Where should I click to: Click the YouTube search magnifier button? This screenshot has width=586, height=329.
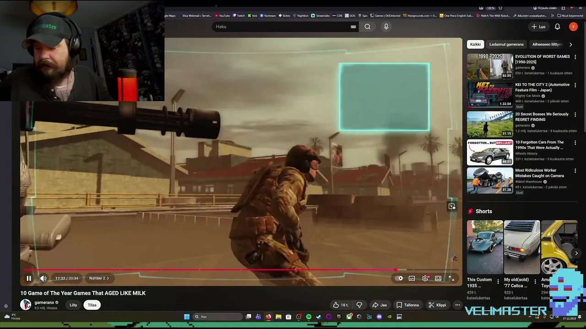pos(367,27)
